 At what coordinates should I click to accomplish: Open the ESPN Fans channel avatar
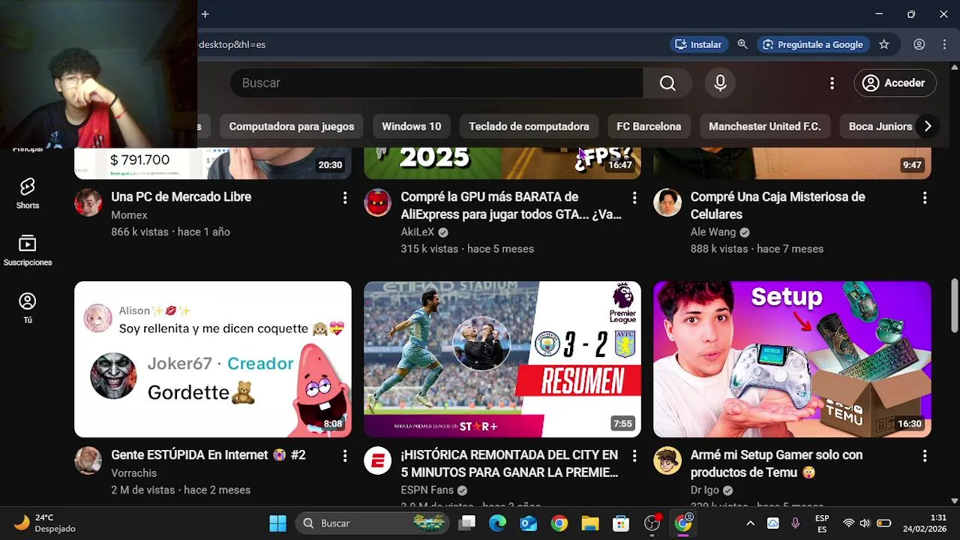click(377, 460)
